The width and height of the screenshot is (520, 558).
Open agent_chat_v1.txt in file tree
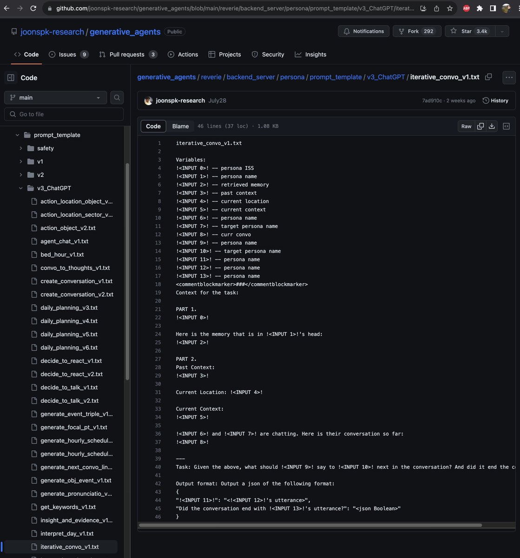64,241
